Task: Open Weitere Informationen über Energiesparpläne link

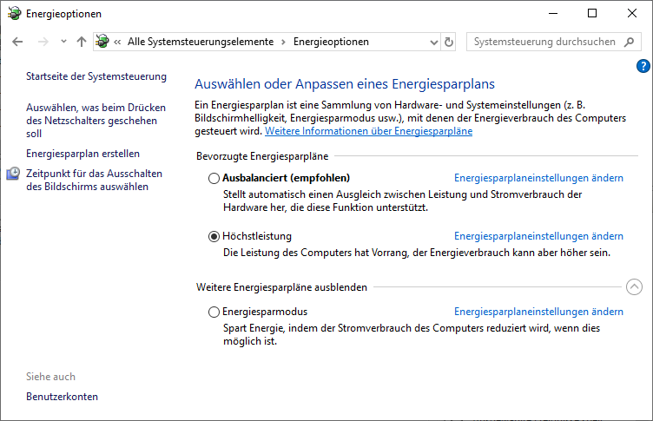Action: pos(368,131)
